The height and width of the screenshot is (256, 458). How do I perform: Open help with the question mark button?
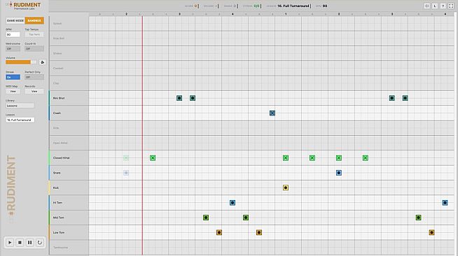[x=443, y=6]
